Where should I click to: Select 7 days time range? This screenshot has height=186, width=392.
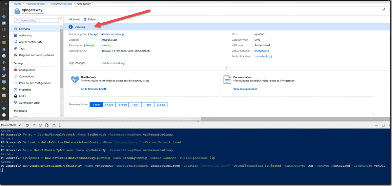(x=148, y=105)
